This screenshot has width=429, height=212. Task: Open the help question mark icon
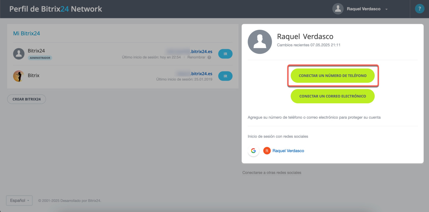pyautogui.click(x=419, y=9)
